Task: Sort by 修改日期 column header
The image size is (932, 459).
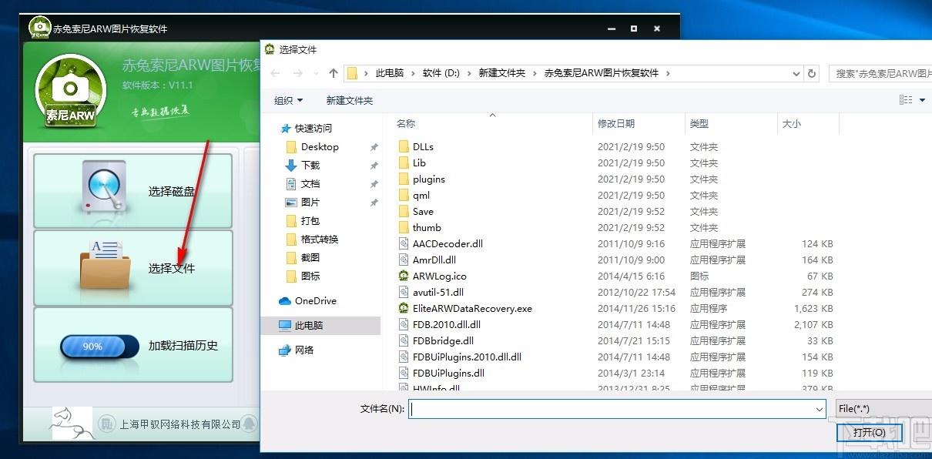Action: tap(616, 123)
